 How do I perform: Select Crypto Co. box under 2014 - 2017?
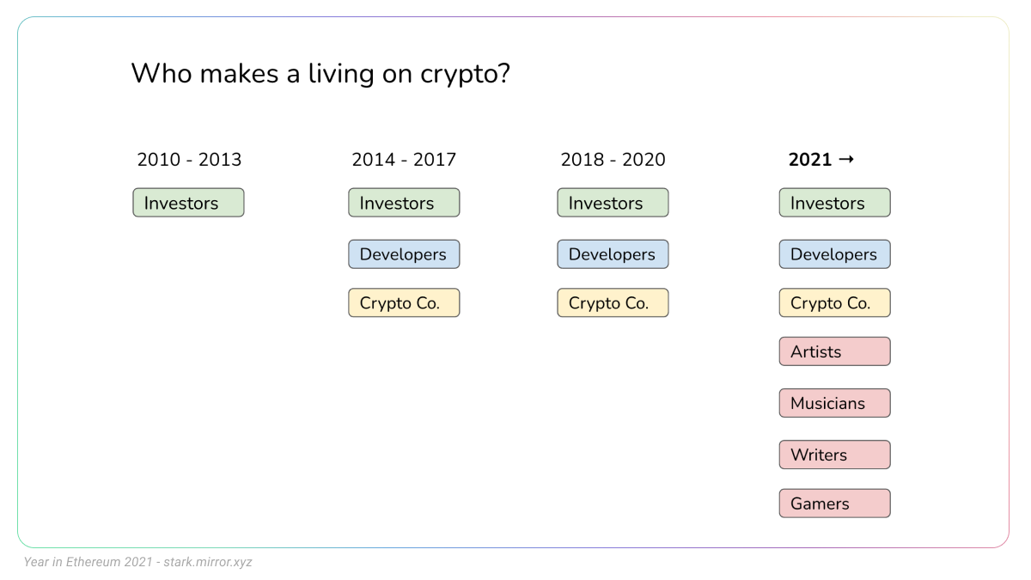pos(404,302)
